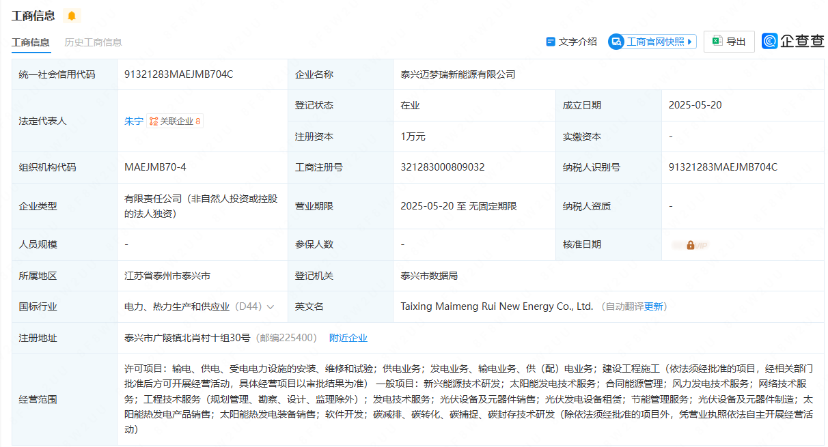Open legal representative 朱宁's profile link

click(133, 121)
